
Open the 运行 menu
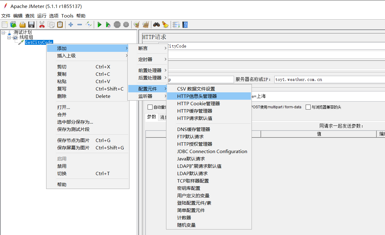42,16
